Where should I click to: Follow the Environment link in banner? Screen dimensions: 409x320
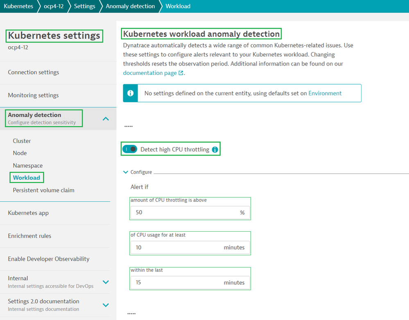pos(325,93)
